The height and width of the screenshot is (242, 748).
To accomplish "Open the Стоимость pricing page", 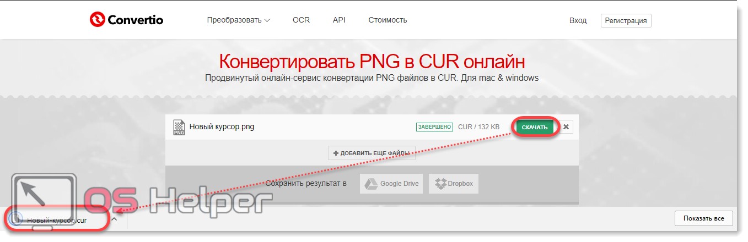I will click(388, 20).
